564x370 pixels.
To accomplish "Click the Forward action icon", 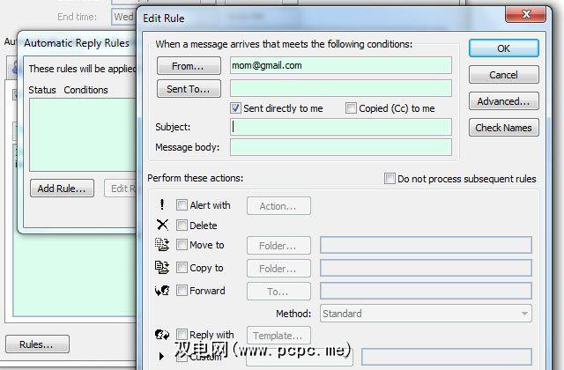I will click(x=162, y=290).
